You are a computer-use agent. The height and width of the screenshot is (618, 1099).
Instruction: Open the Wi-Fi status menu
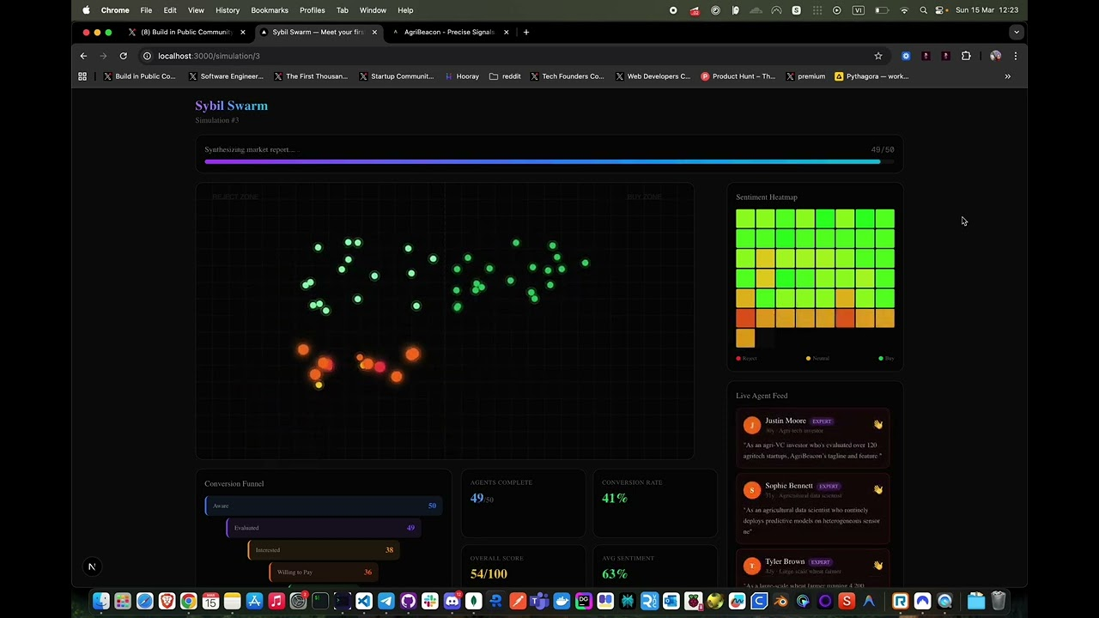point(904,10)
